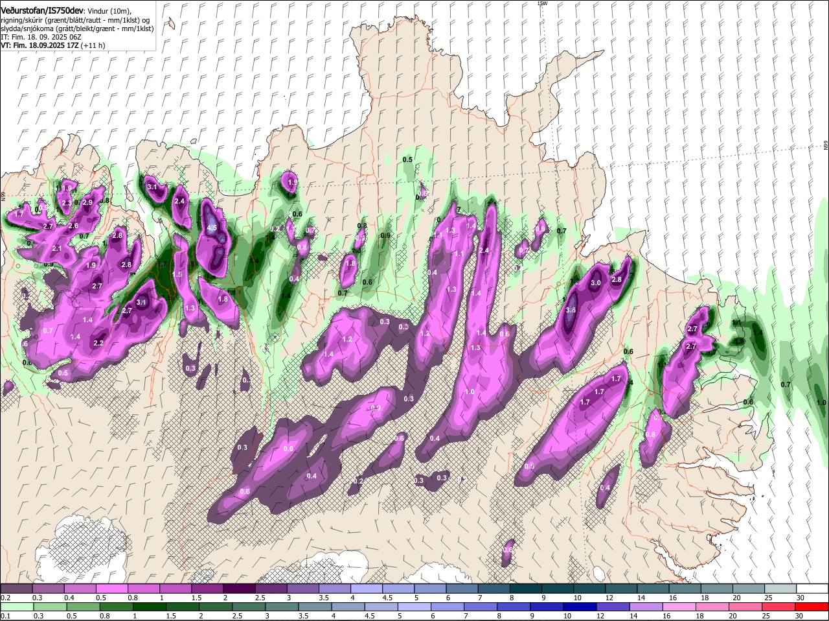Screen dimensions: 829x621
Task: Click the 4.5 precipitation value on the map
Action: click(x=212, y=228)
